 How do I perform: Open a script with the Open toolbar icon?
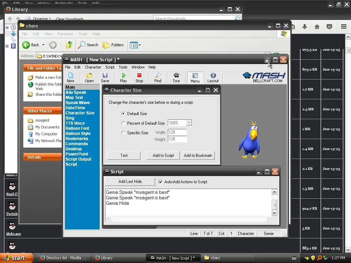click(x=89, y=78)
